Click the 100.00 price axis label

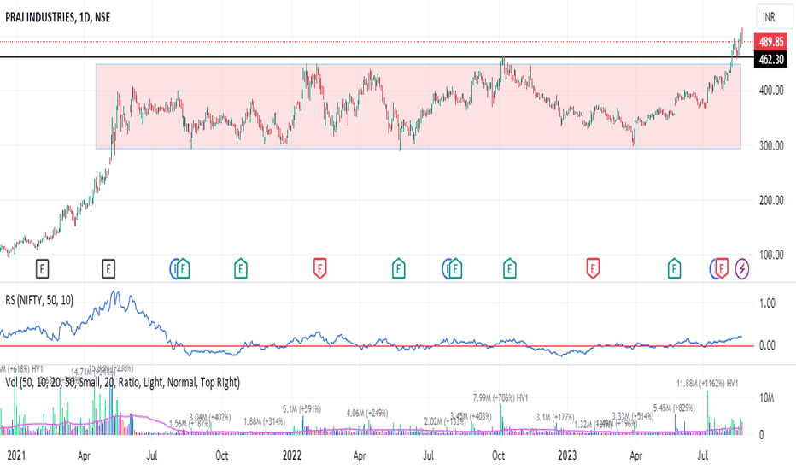click(x=771, y=255)
